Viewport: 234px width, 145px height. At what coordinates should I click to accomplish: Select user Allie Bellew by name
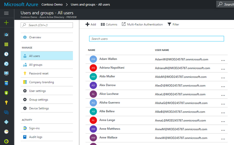tap(107, 111)
